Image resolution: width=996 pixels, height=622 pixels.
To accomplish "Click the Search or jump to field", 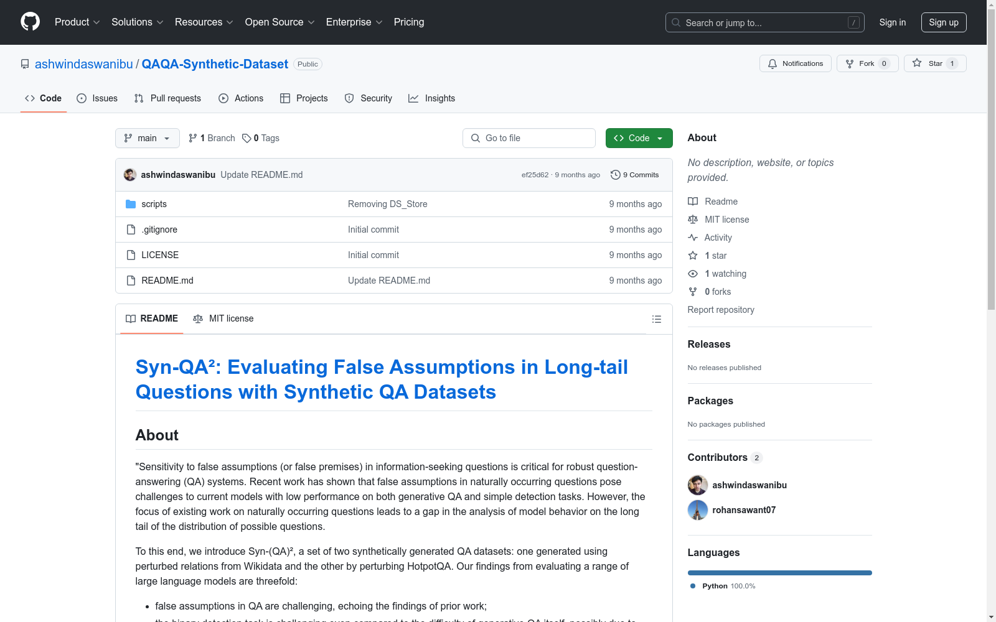I will point(765,22).
